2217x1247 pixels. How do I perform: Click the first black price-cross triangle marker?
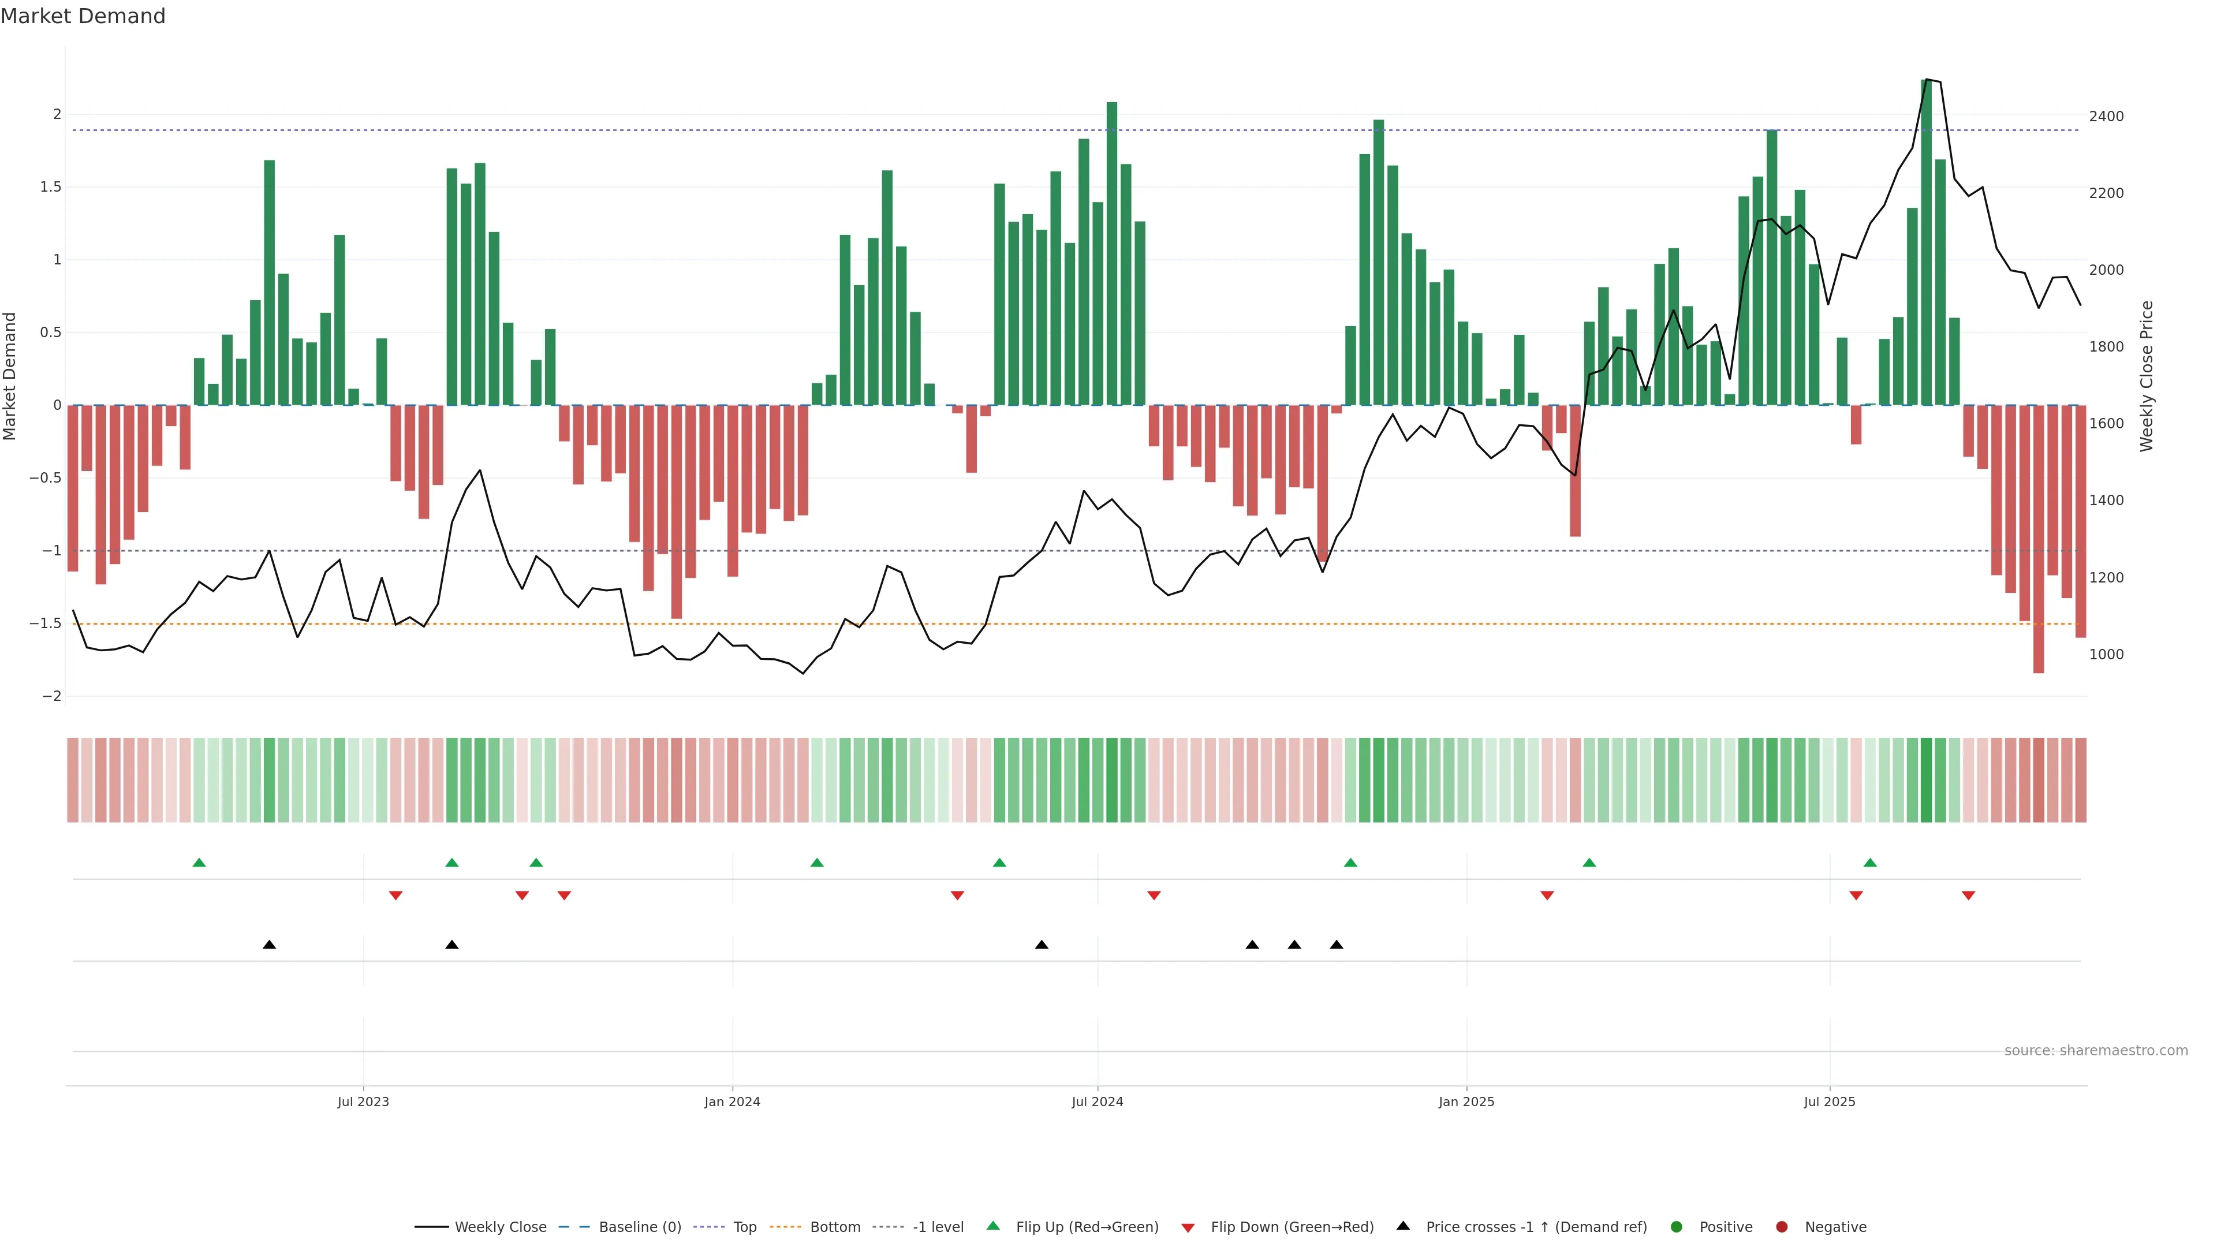tap(270, 945)
